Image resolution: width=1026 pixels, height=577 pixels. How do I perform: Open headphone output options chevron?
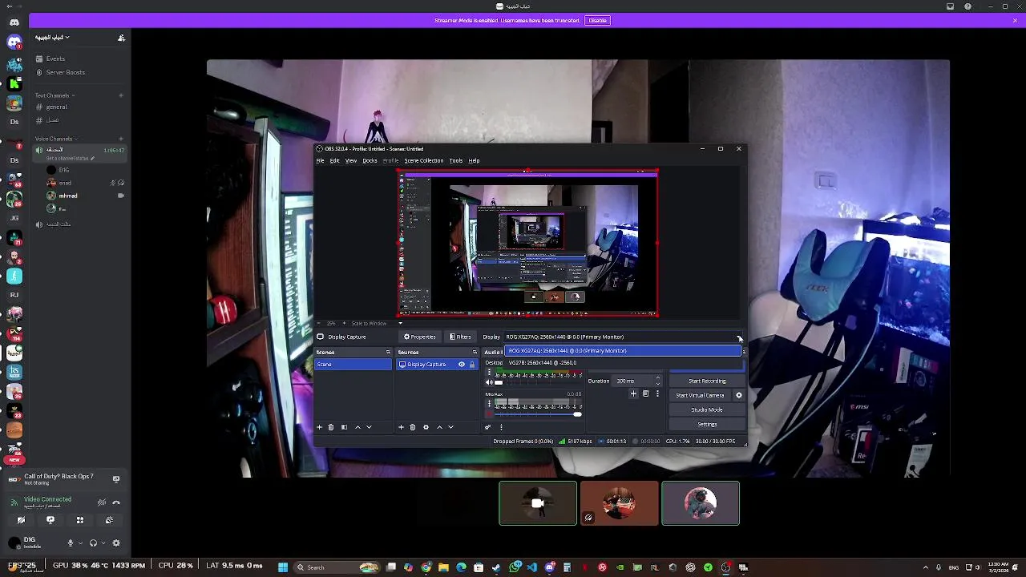[x=103, y=543]
